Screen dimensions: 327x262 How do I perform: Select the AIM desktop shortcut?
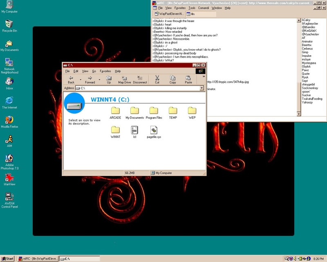click(x=9, y=141)
